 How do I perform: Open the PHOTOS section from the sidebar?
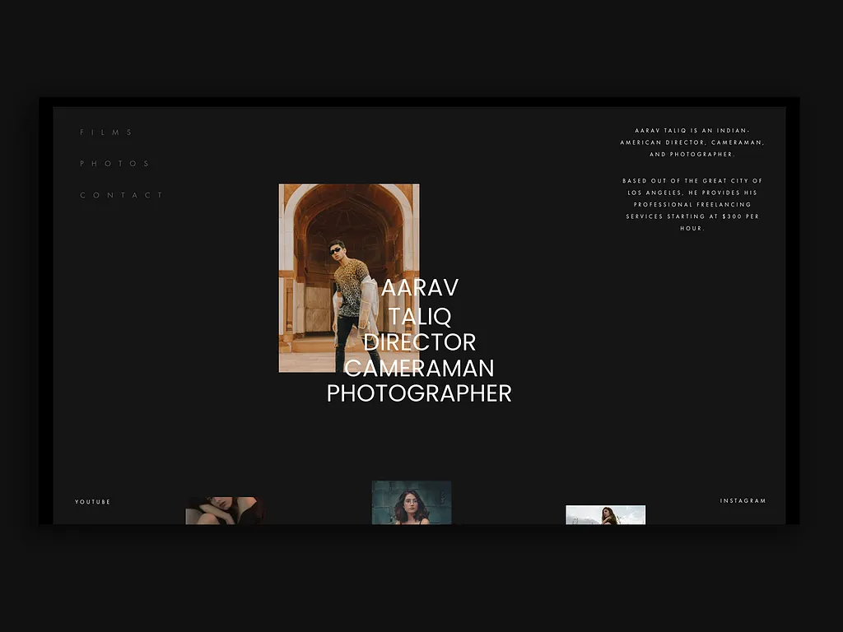(114, 163)
